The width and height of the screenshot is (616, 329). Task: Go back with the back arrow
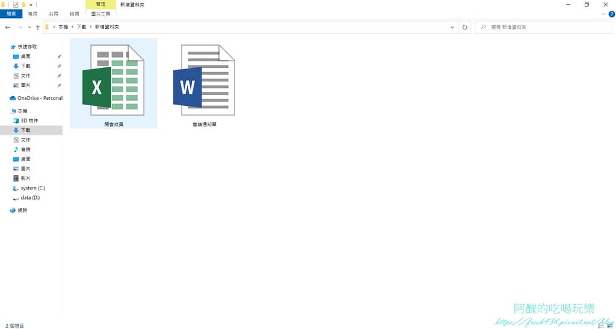tap(7, 28)
